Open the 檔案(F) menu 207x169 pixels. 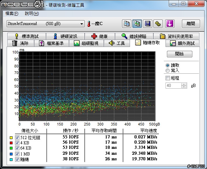(12, 14)
